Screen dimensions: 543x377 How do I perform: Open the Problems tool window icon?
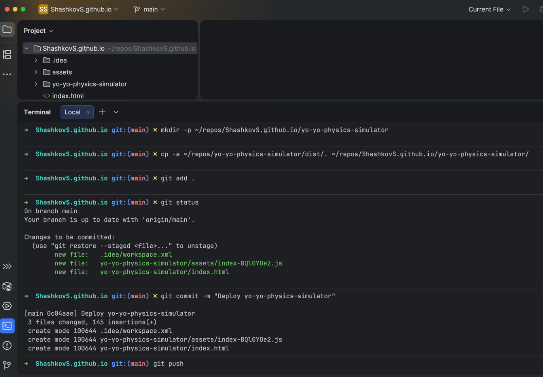click(x=7, y=345)
